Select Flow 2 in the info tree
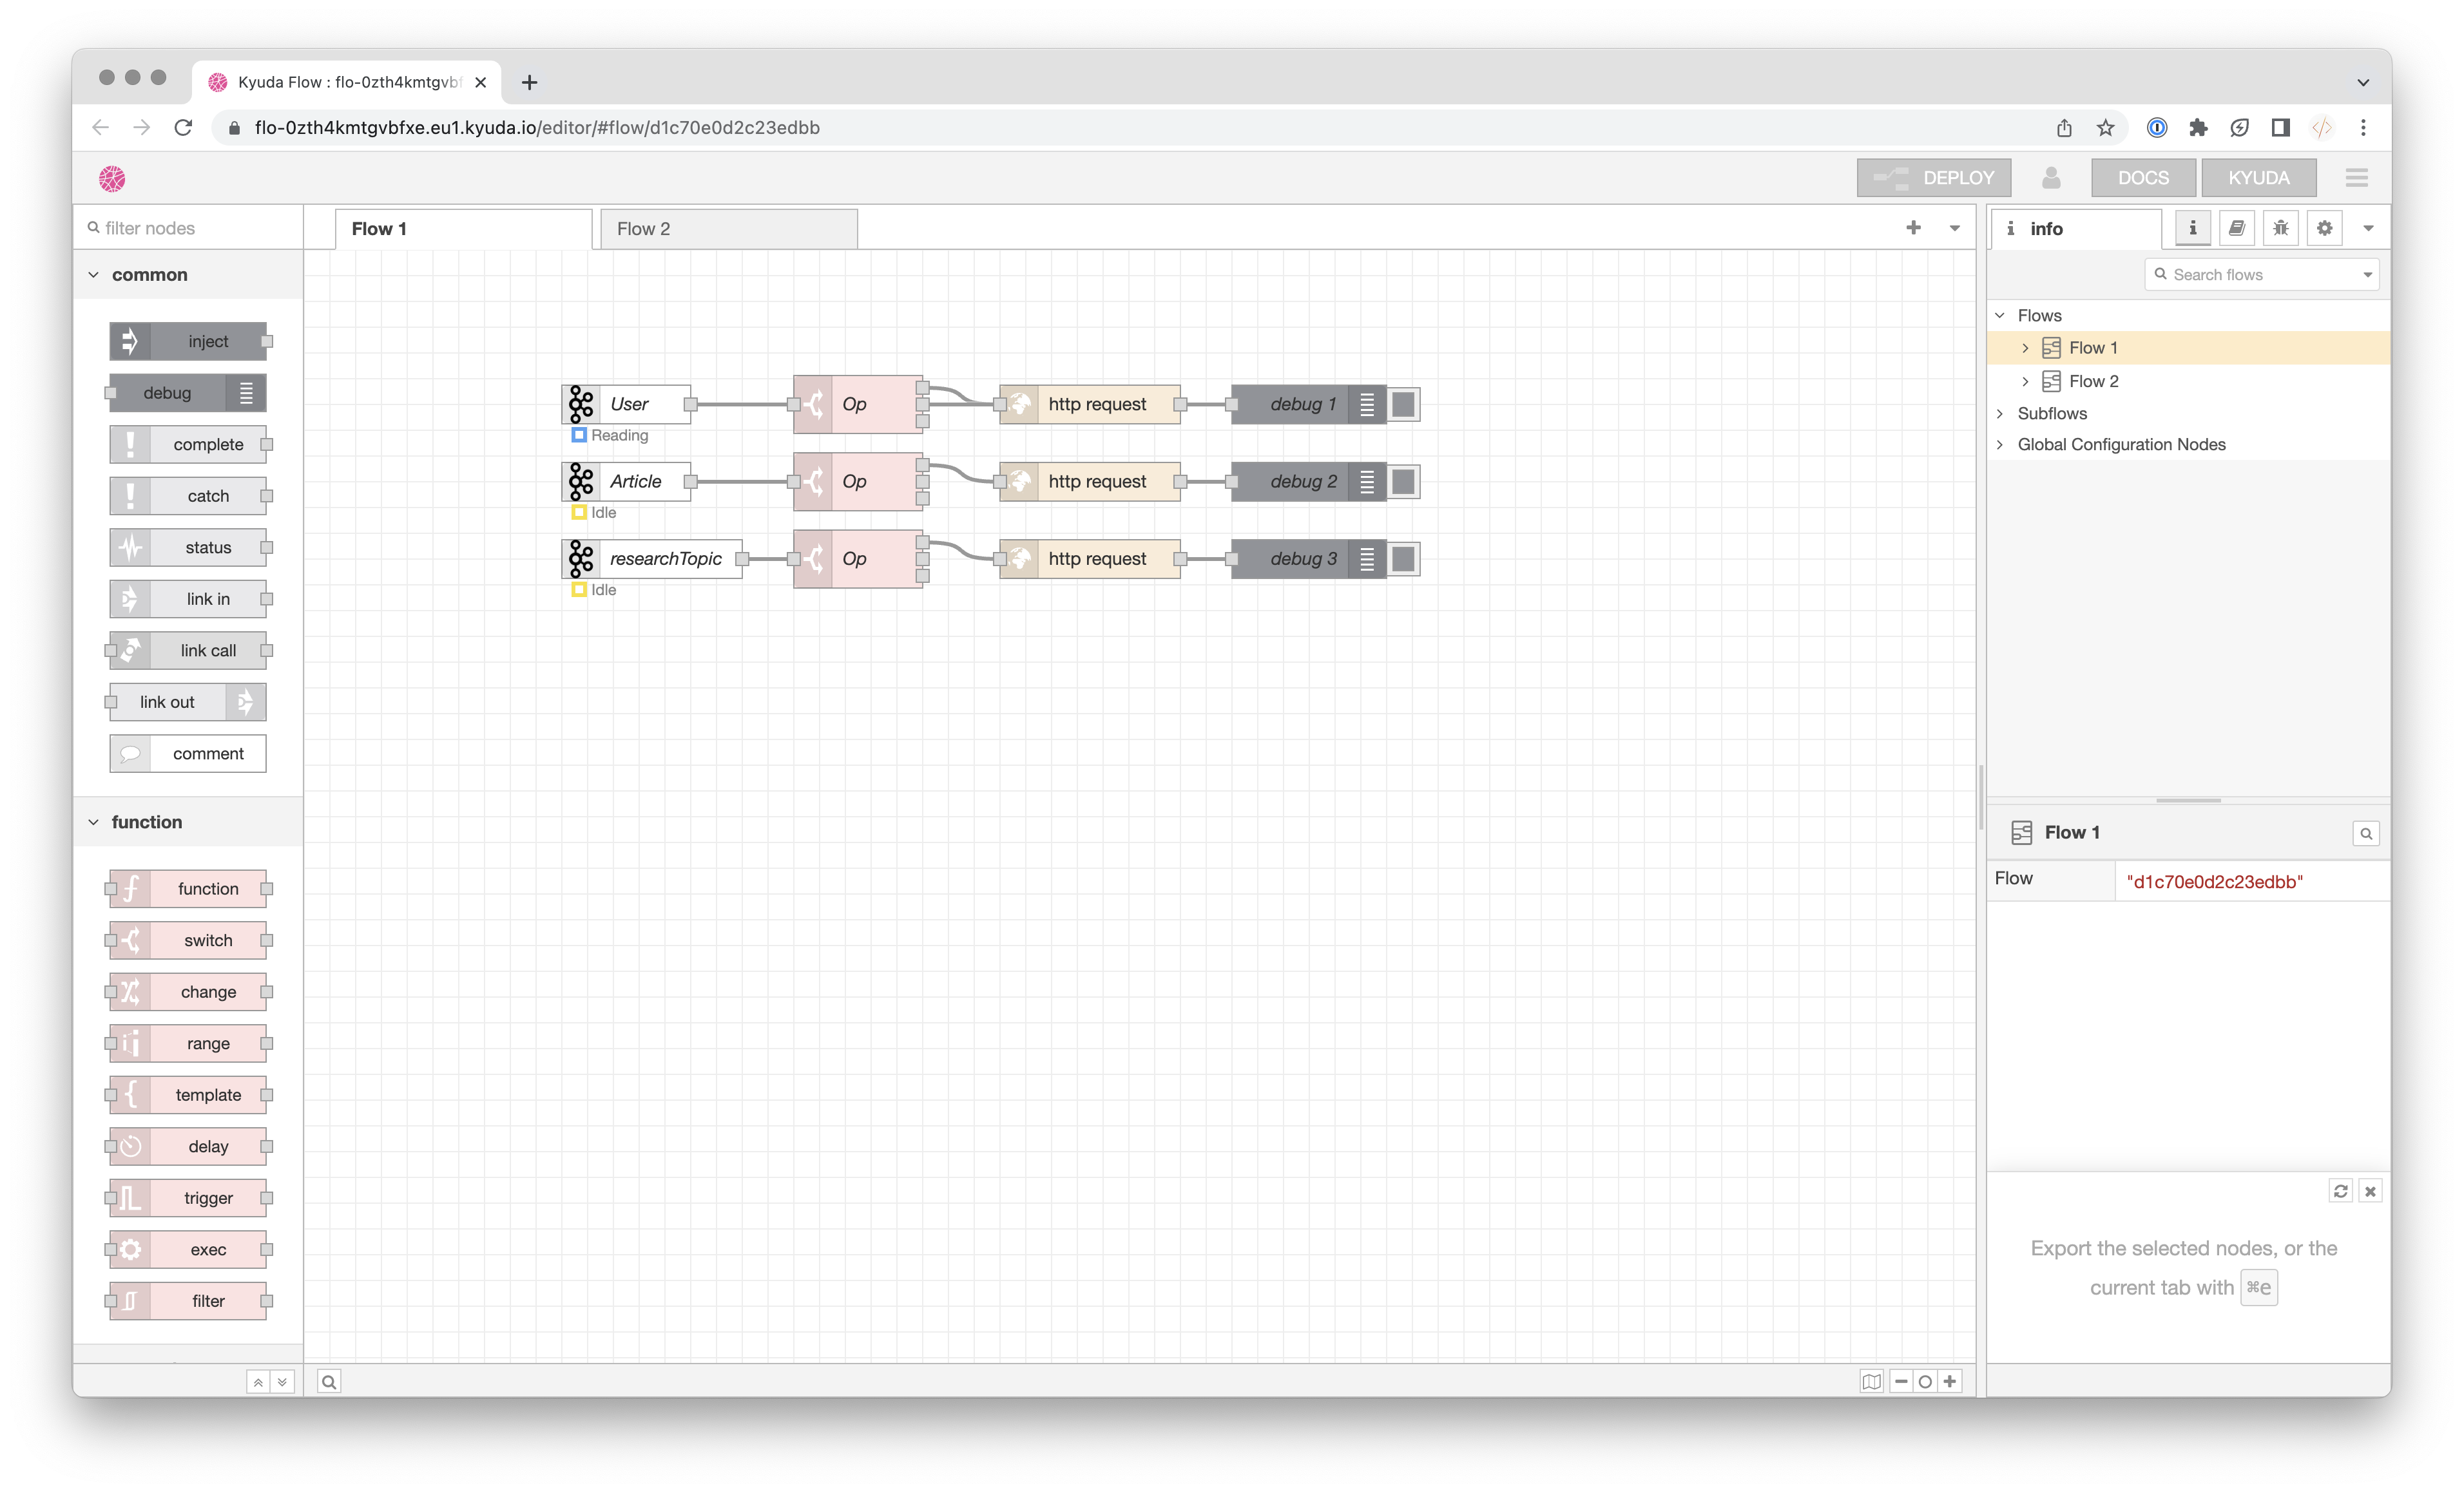This screenshot has width=2464, height=1493. pyautogui.click(x=2093, y=381)
